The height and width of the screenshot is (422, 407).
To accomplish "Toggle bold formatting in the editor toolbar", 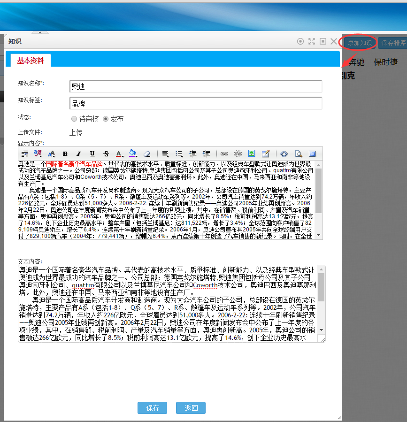I will point(65,153).
